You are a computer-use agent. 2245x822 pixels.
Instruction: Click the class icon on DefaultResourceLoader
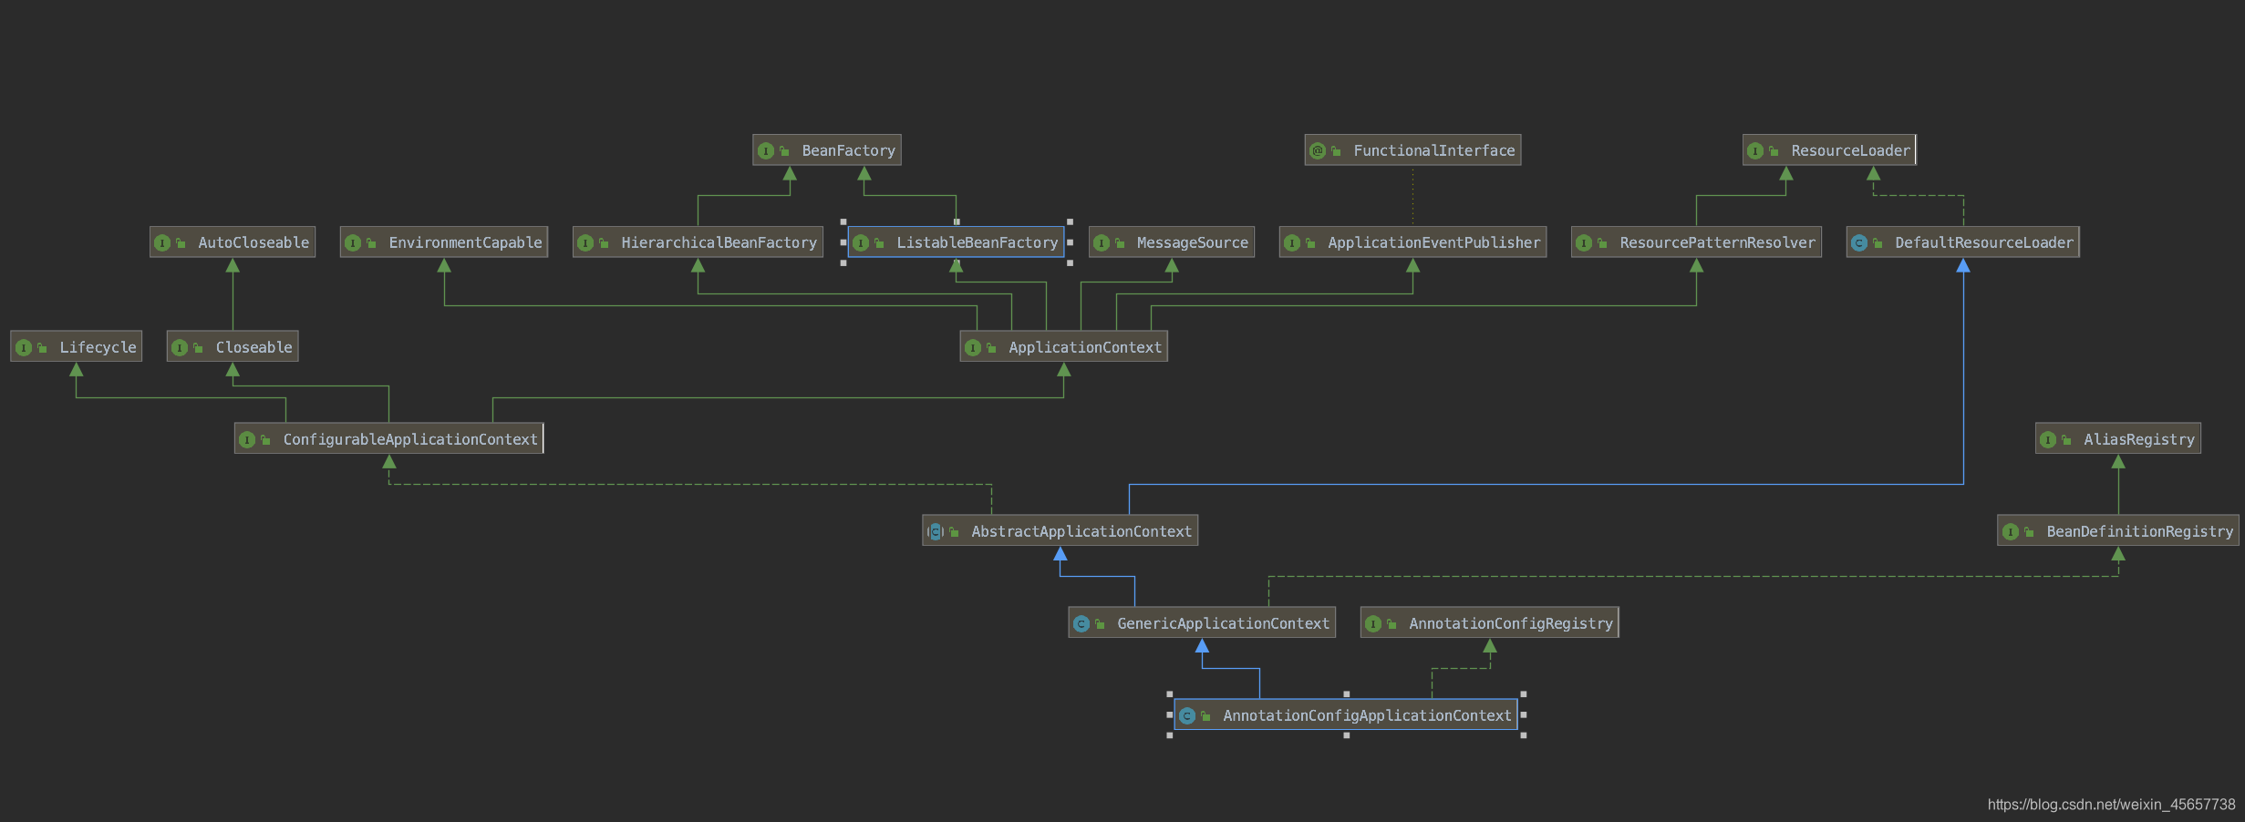pyautogui.click(x=1859, y=243)
